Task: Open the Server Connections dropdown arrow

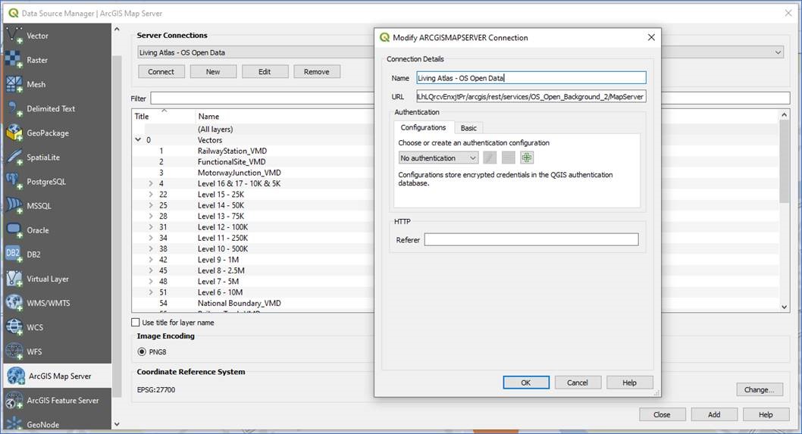Action: 778,52
